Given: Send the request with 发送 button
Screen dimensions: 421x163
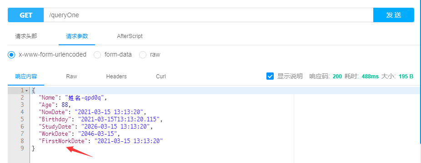Looking at the screenshot, I should point(394,15).
